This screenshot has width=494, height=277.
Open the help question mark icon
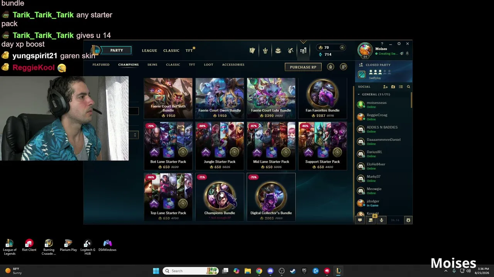[382, 44]
